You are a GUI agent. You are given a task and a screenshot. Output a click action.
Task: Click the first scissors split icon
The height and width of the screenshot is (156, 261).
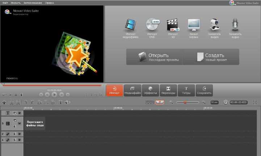tap(12, 103)
